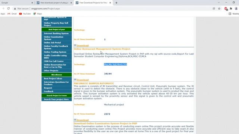Viewport: 239px width, 134px height.
Task: Open the Maps bookmark
Action: pos(38,14)
